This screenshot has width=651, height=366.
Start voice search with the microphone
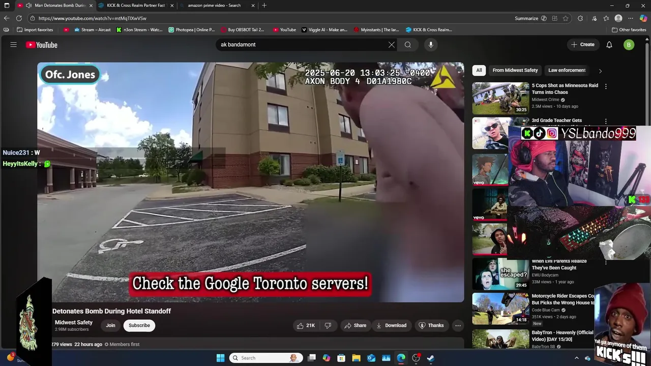(431, 45)
